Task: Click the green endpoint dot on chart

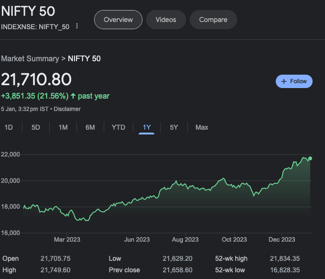Action: point(310,158)
